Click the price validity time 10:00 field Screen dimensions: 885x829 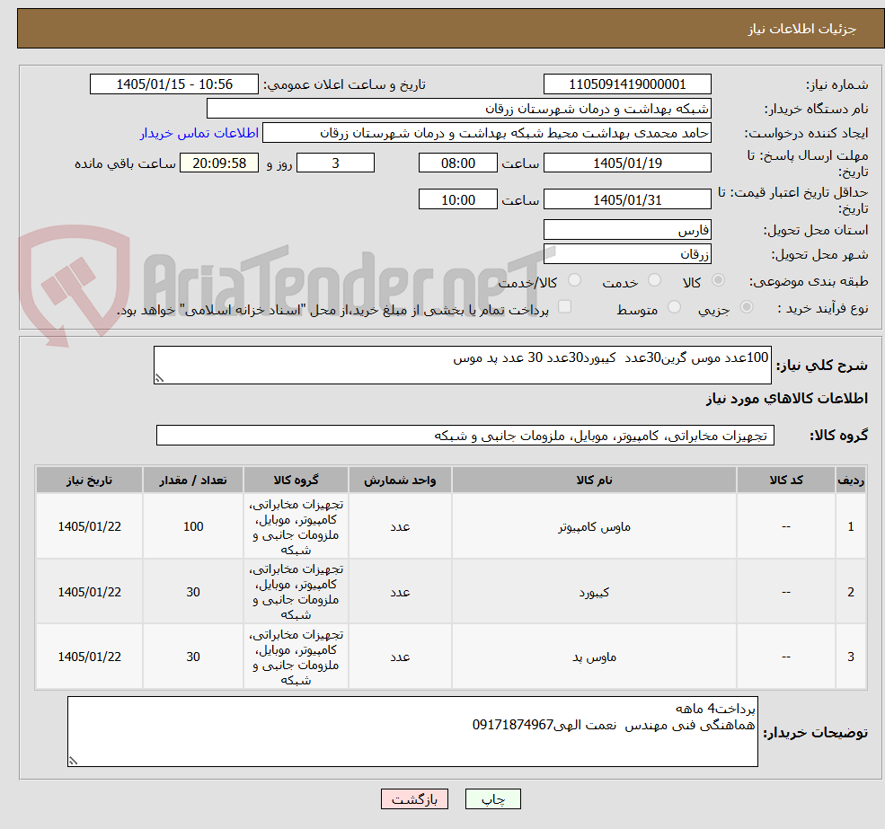click(x=457, y=199)
